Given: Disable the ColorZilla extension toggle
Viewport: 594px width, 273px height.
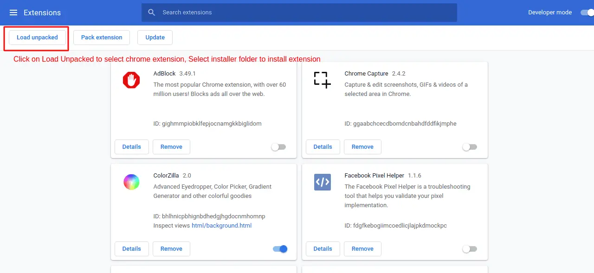Looking at the screenshot, I should 280,249.
